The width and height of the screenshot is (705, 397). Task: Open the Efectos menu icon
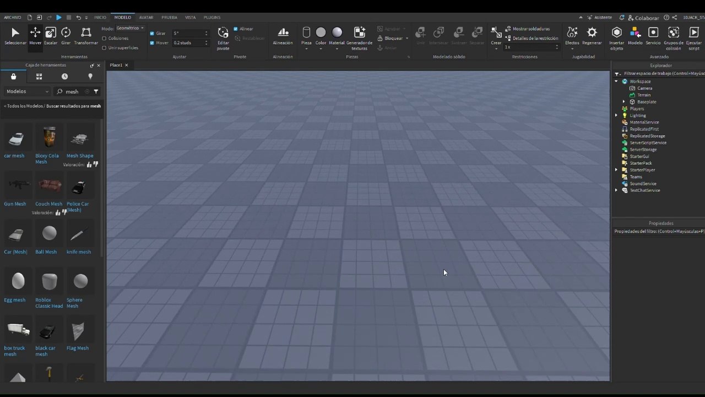(x=572, y=36)
